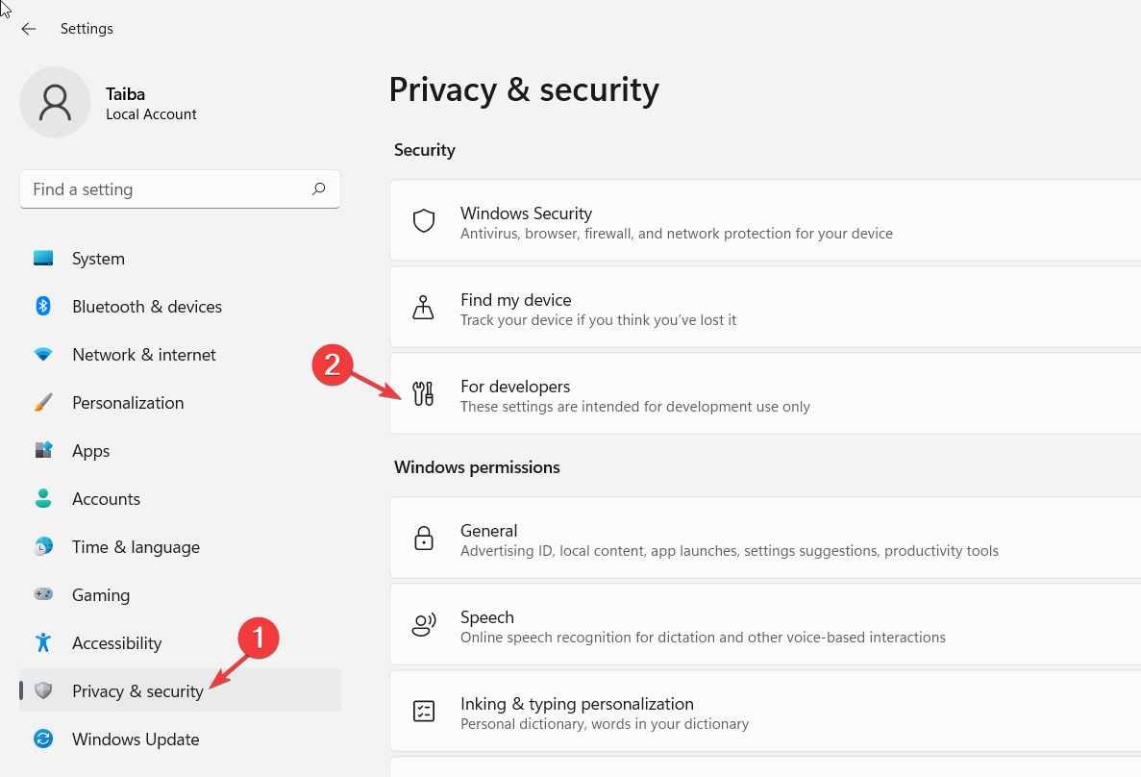The image size is (1141, 777).
Task: Click the Time & language icon
Action: pos(43,546)
